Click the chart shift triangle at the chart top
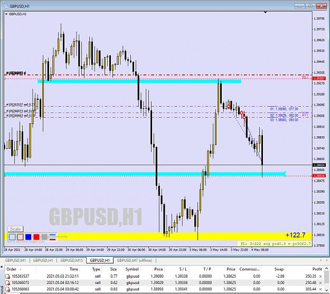 (x=265, y=13)
